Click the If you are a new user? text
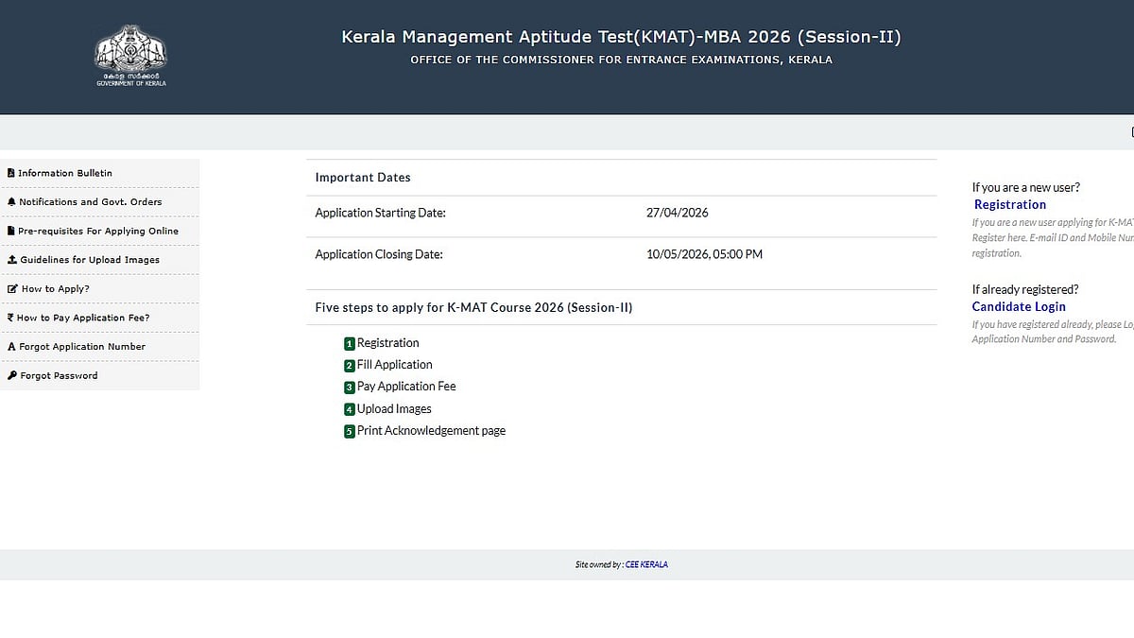The height and width of the screenshot is (638, 1134). tap(1025, 187)
